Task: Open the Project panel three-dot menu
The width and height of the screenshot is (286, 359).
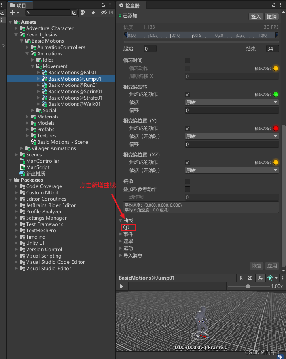Action: coord(110,5)
